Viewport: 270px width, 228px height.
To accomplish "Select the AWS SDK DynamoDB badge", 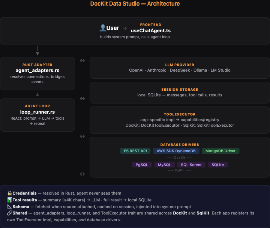I will (176, 151).
